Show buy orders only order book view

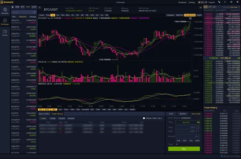coord(210,7)
